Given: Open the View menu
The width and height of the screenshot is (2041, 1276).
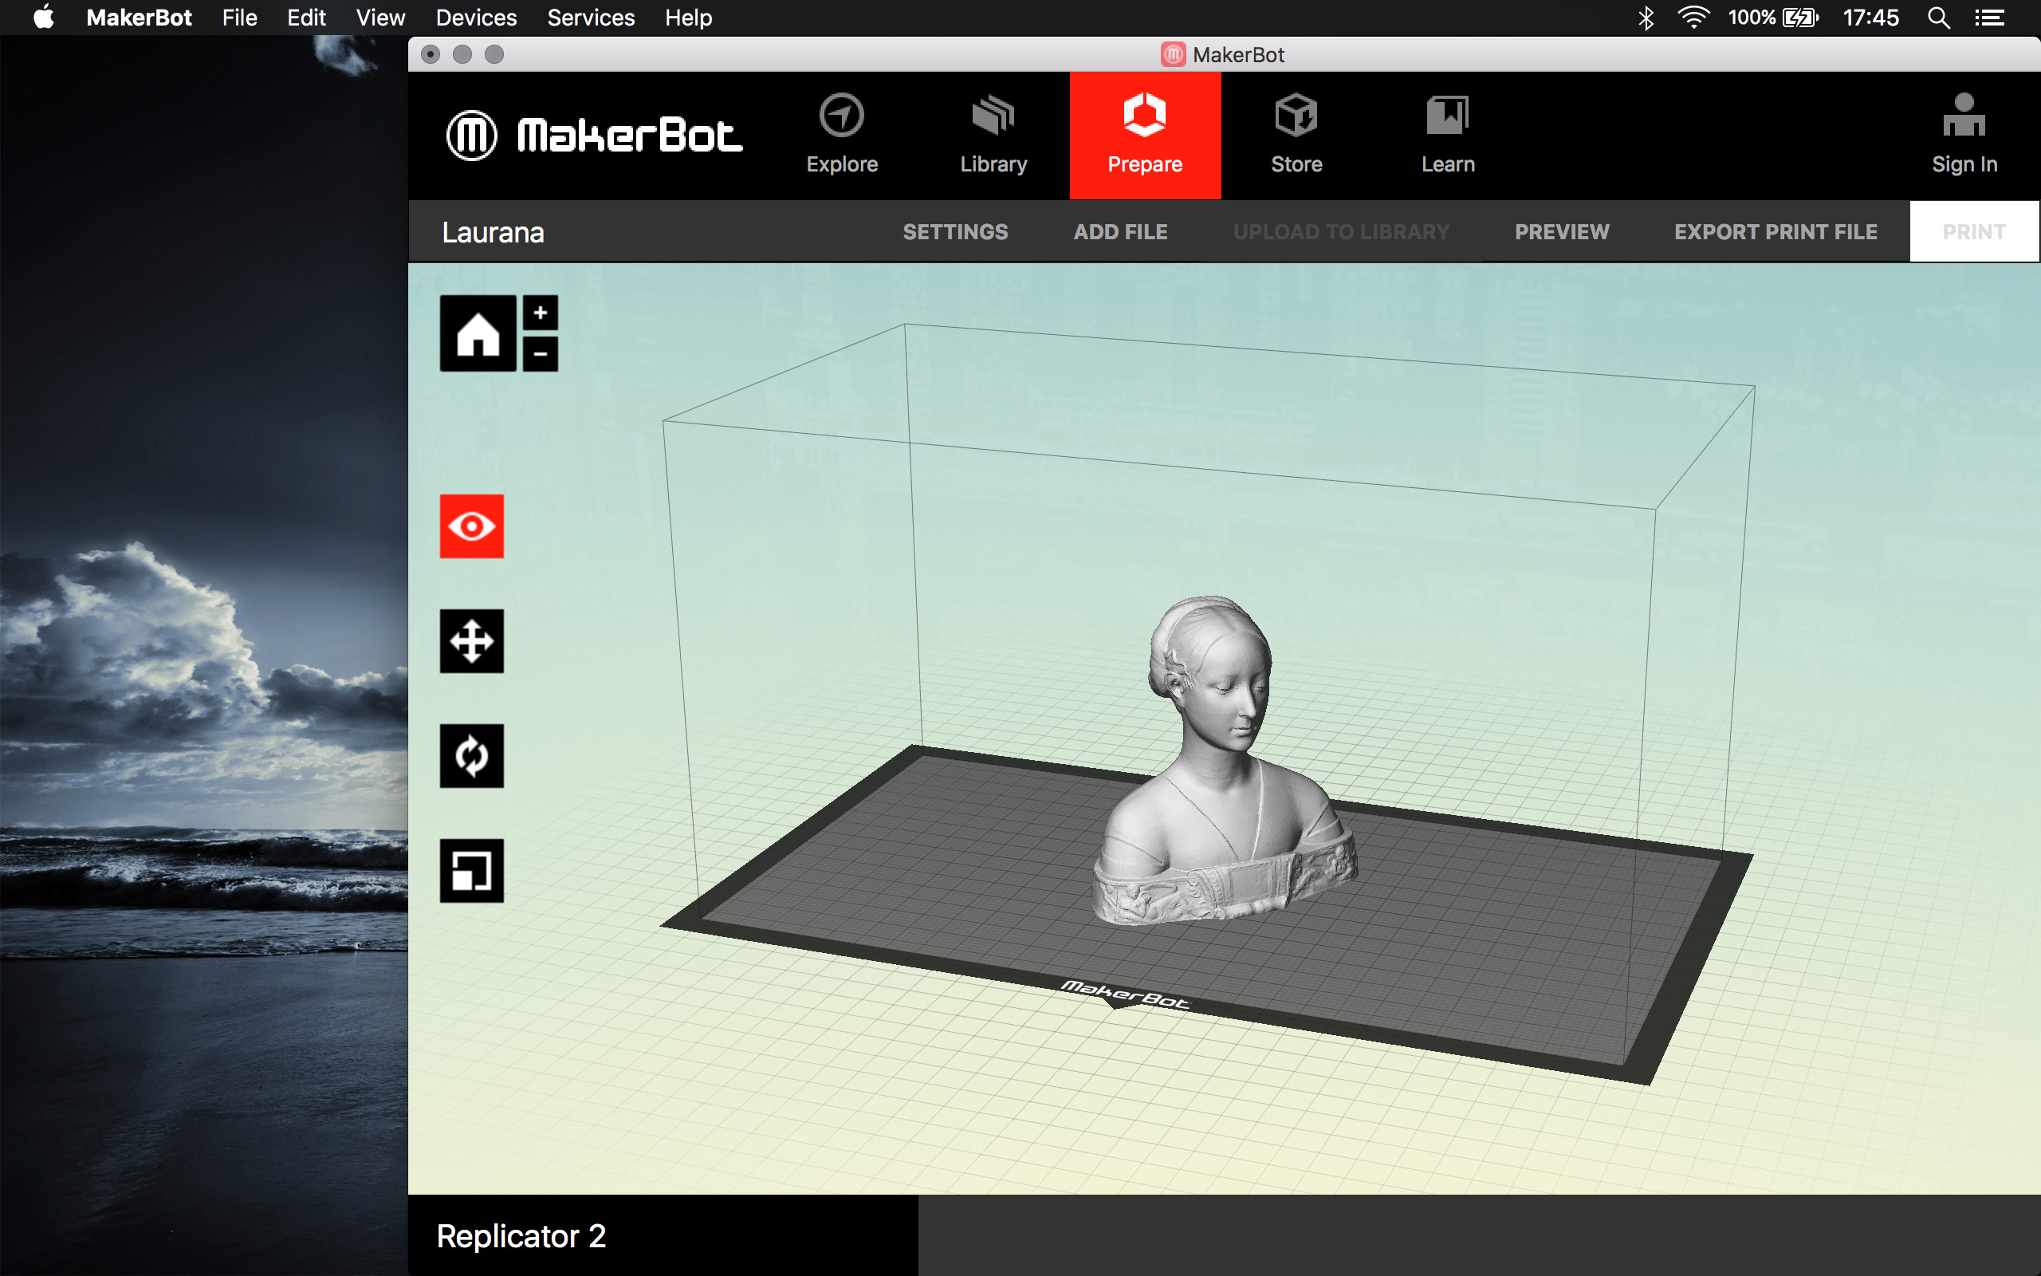Looking at the screenshot, I should pyautogui.click(x=380, y=18).
